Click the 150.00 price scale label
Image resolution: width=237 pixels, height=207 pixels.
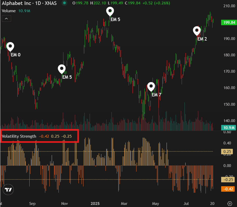(229, 104)
